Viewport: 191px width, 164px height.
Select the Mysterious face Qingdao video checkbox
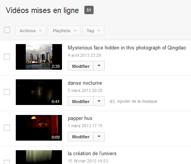coord(7,57)
